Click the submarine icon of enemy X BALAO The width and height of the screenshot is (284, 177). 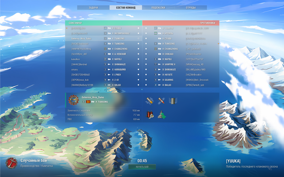[159, 85]
